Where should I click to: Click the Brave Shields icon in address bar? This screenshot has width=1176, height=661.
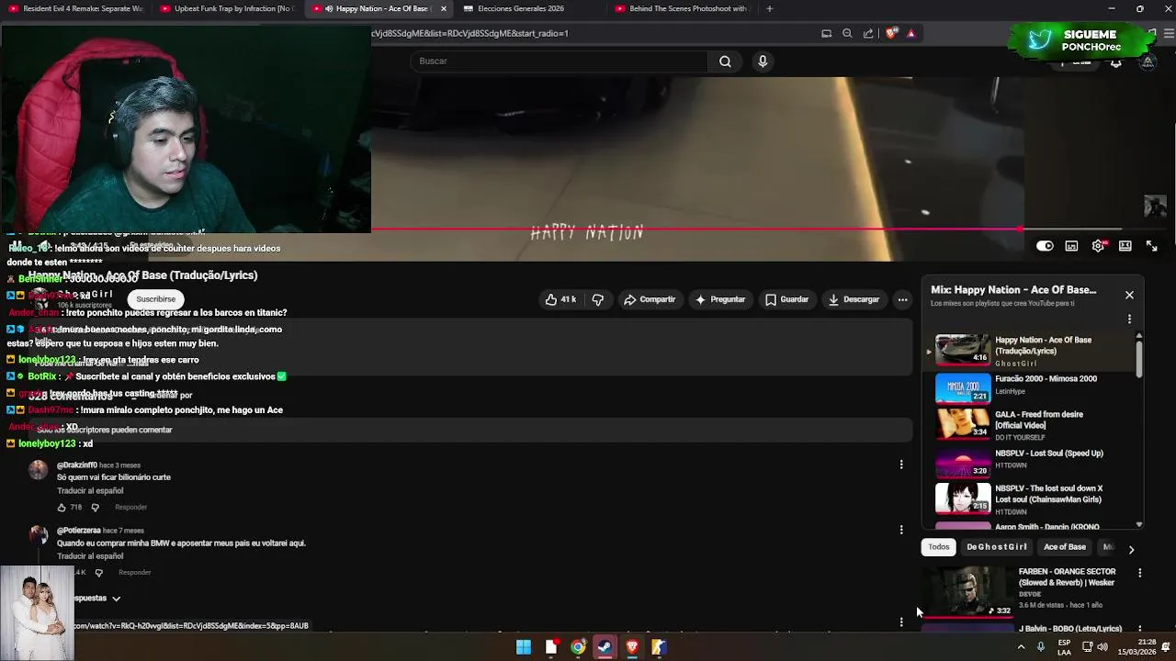tap(891, 33)
